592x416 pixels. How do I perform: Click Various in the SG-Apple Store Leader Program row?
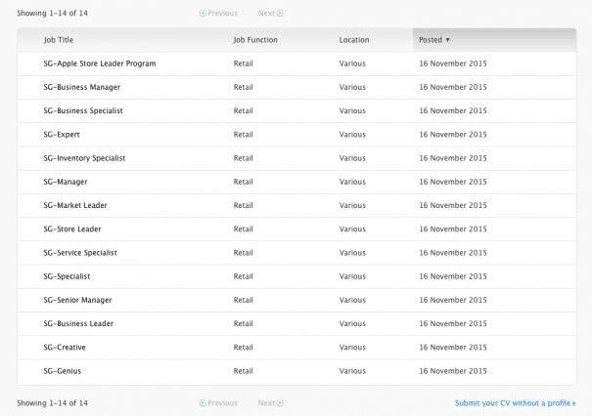tap(352, 63)
